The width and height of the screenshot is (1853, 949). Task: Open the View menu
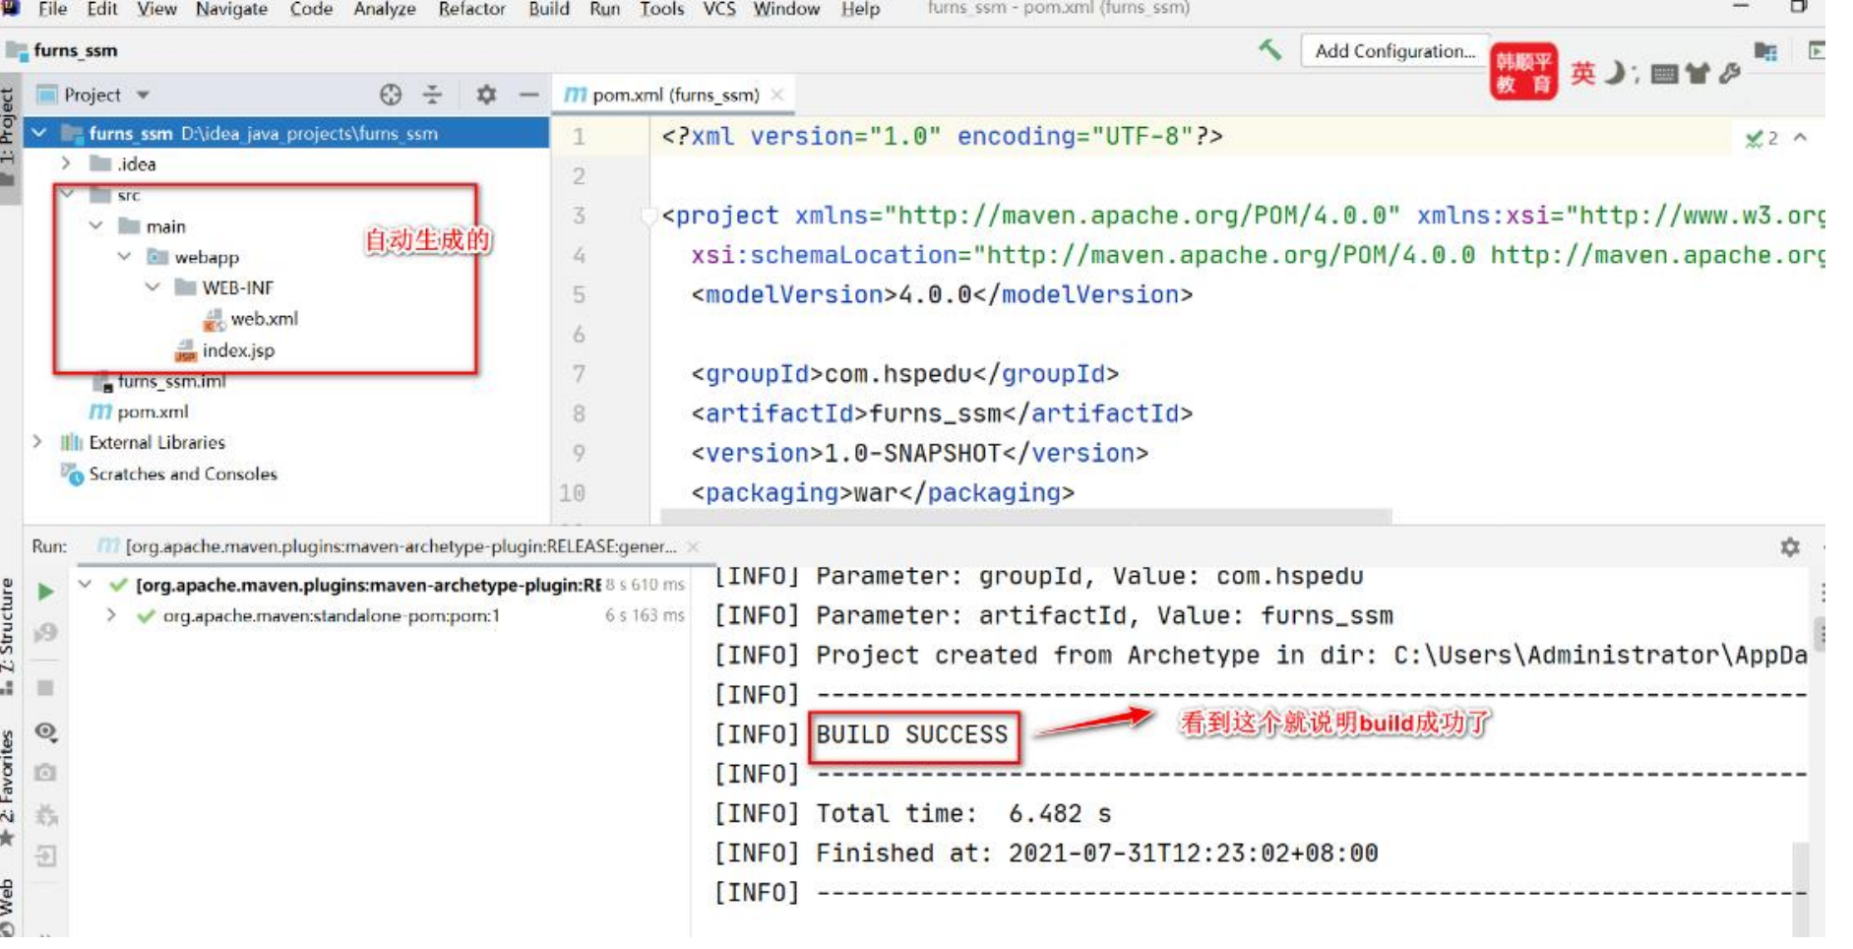pos(156,9)
